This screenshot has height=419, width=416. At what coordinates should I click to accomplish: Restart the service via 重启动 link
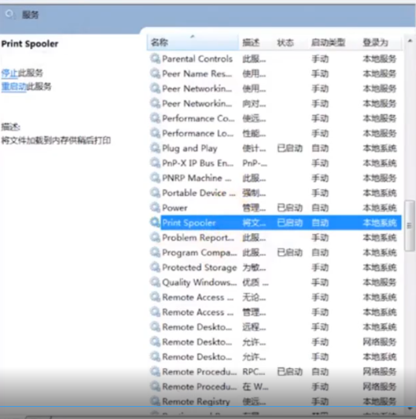pyautogui.click(x=14, y=87)
